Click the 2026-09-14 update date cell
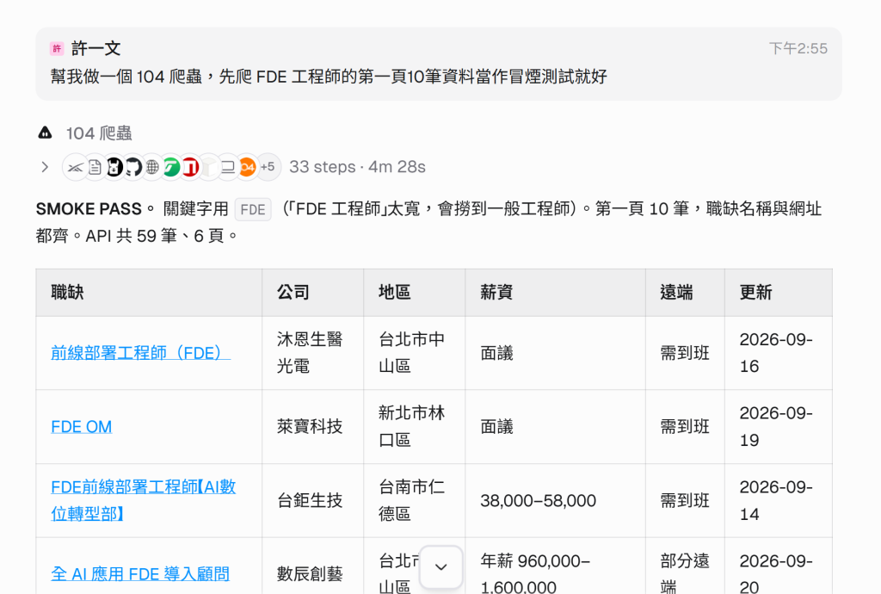This screenshot has height=594, width=881. pos(776,500)
